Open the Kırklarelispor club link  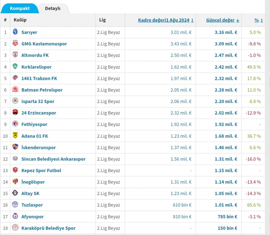pyautogui.click(x=36, y=67)
